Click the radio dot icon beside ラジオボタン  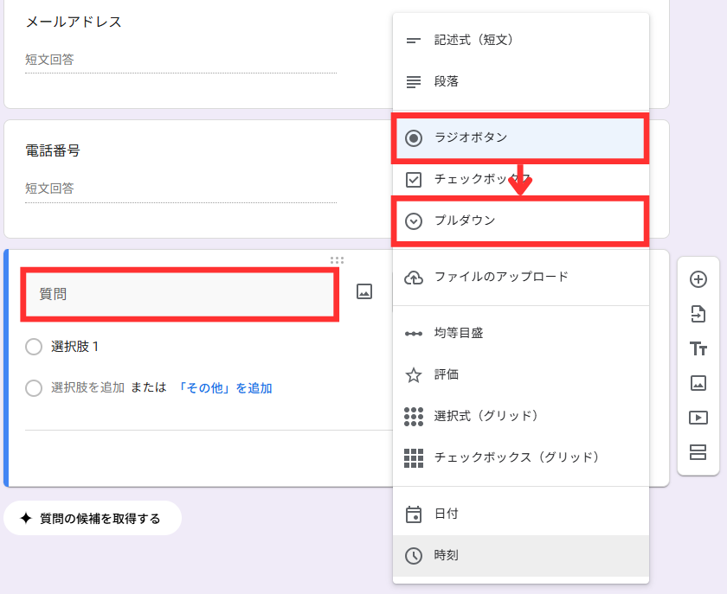[x=414, y=138]
